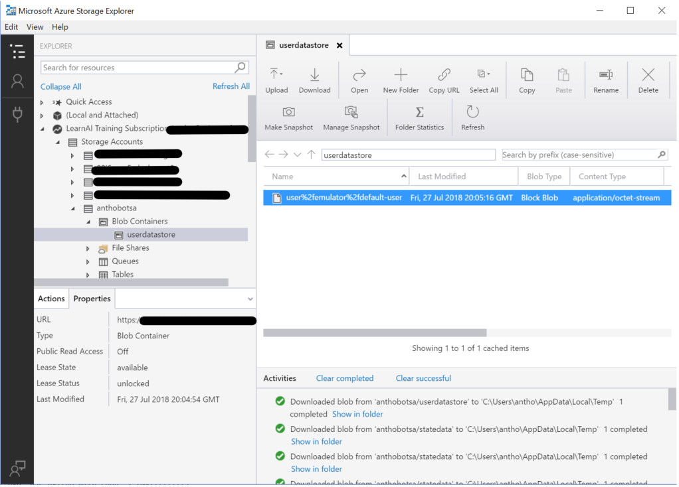
Task: Click the Delete toolbar button
Action: (x=648, y=80)
